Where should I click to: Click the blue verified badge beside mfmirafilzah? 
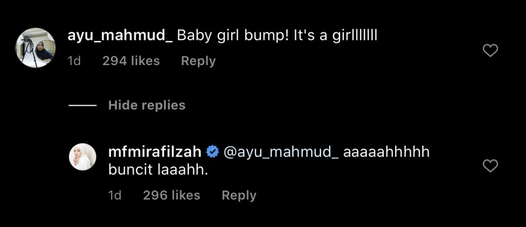[x=213, y=152]
